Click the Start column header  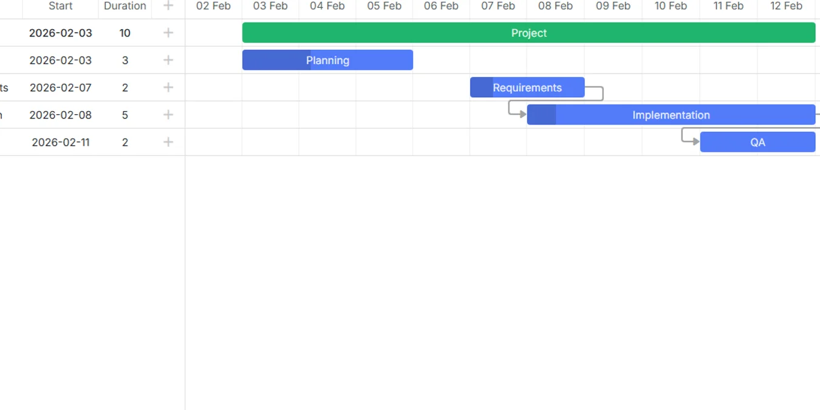(x=61, y=6)
